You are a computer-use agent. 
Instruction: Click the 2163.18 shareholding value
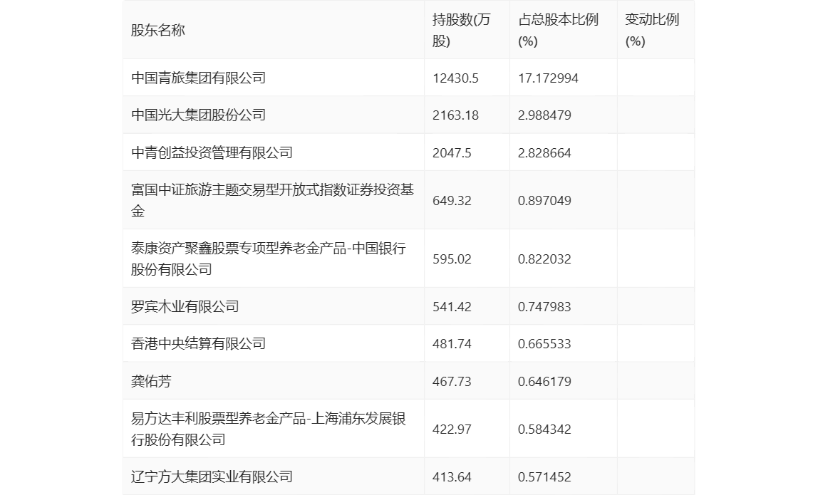click(455, 115)
